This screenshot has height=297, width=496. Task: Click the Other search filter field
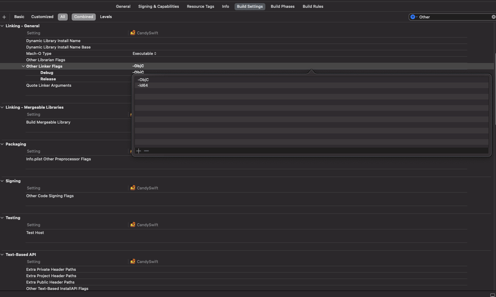455,17
